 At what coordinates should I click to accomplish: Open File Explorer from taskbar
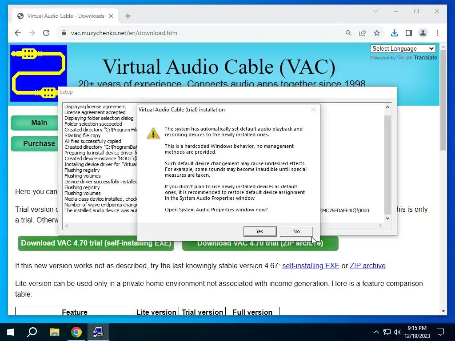point(54,332)
